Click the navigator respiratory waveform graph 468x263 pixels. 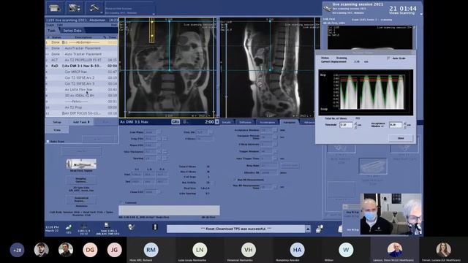tap(366, 93)
